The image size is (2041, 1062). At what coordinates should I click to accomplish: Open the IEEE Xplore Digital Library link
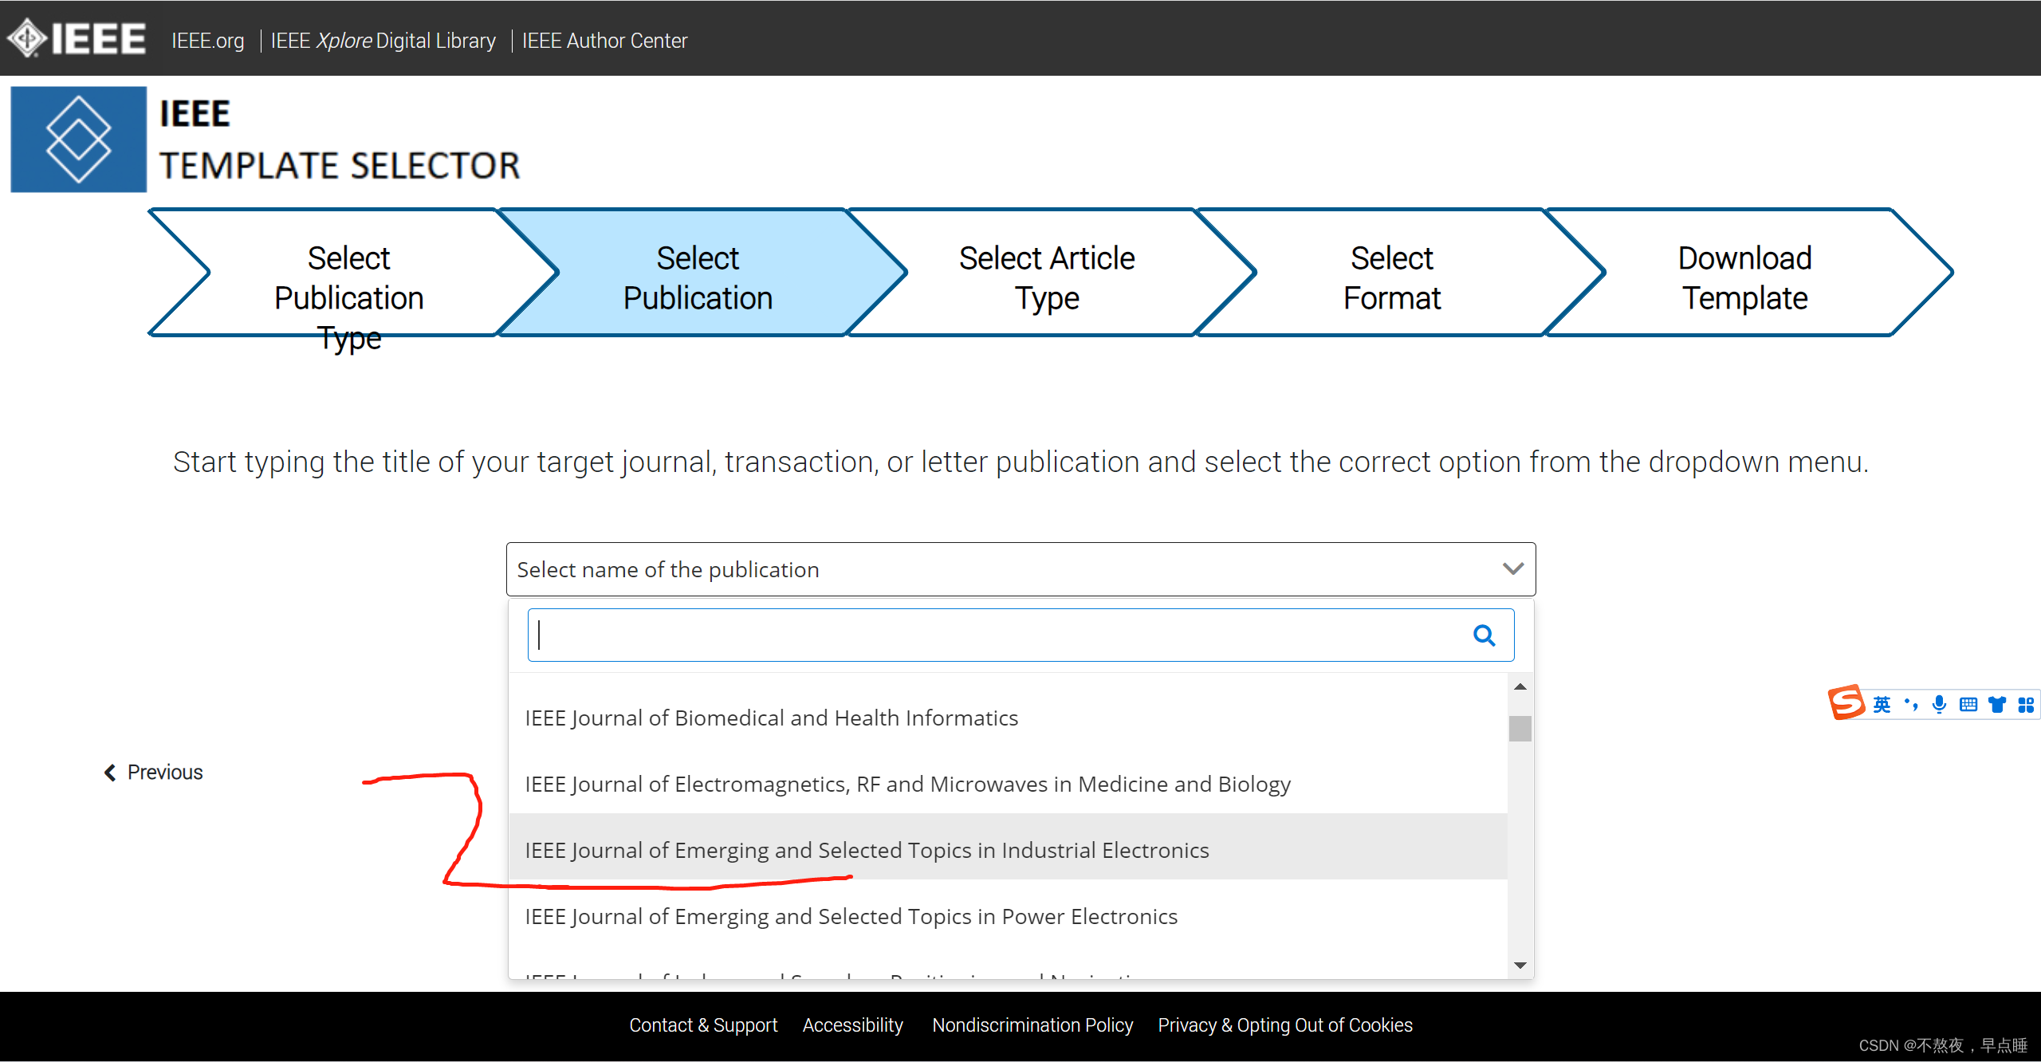[383, 41]
